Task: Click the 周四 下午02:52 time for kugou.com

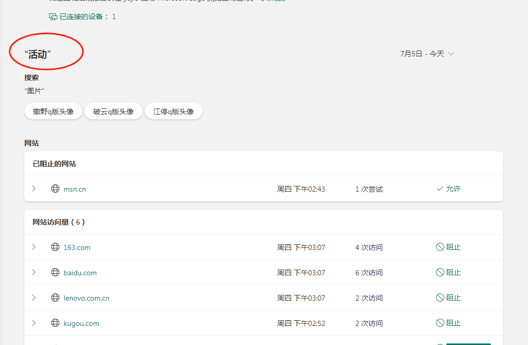Action: click(x=301, y=323)
